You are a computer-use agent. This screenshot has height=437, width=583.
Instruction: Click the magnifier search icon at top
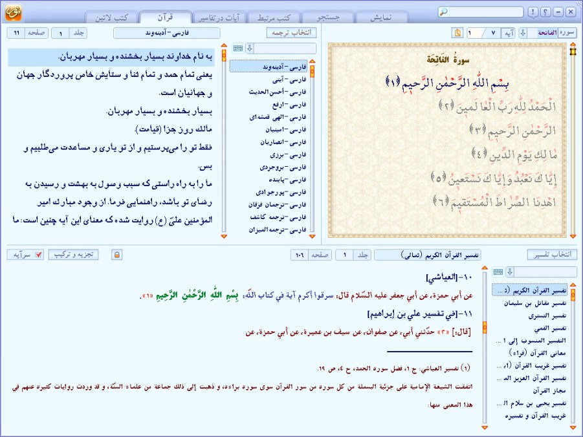(x=444, y=12)
